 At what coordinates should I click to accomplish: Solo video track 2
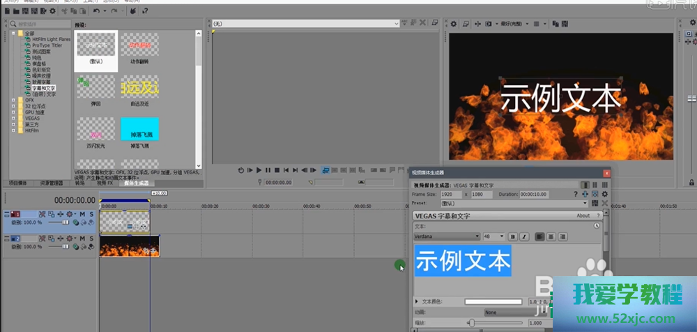(x=91, y=239)
